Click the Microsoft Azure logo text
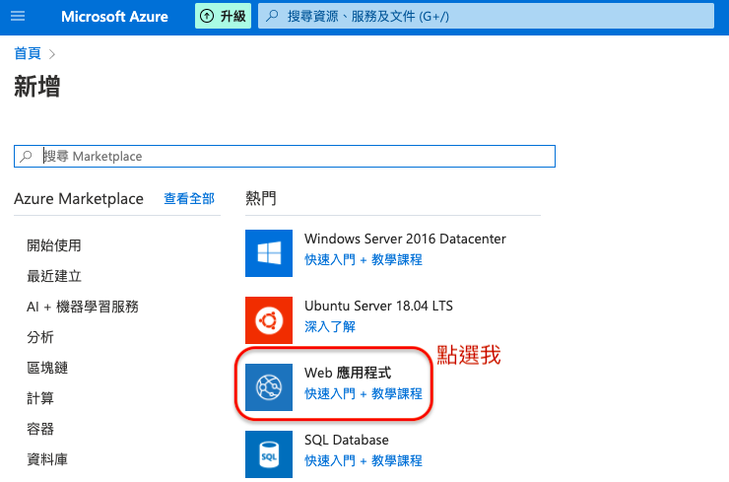Screen dimensions: 729x482 point(114,17)
